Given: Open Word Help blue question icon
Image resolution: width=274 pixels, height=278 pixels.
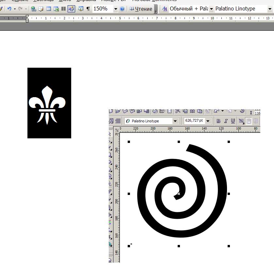Looking at the screenshot, I should [x=122, y=9].
